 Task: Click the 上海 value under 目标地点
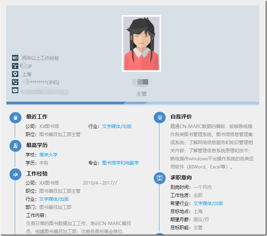coord(198,211)
